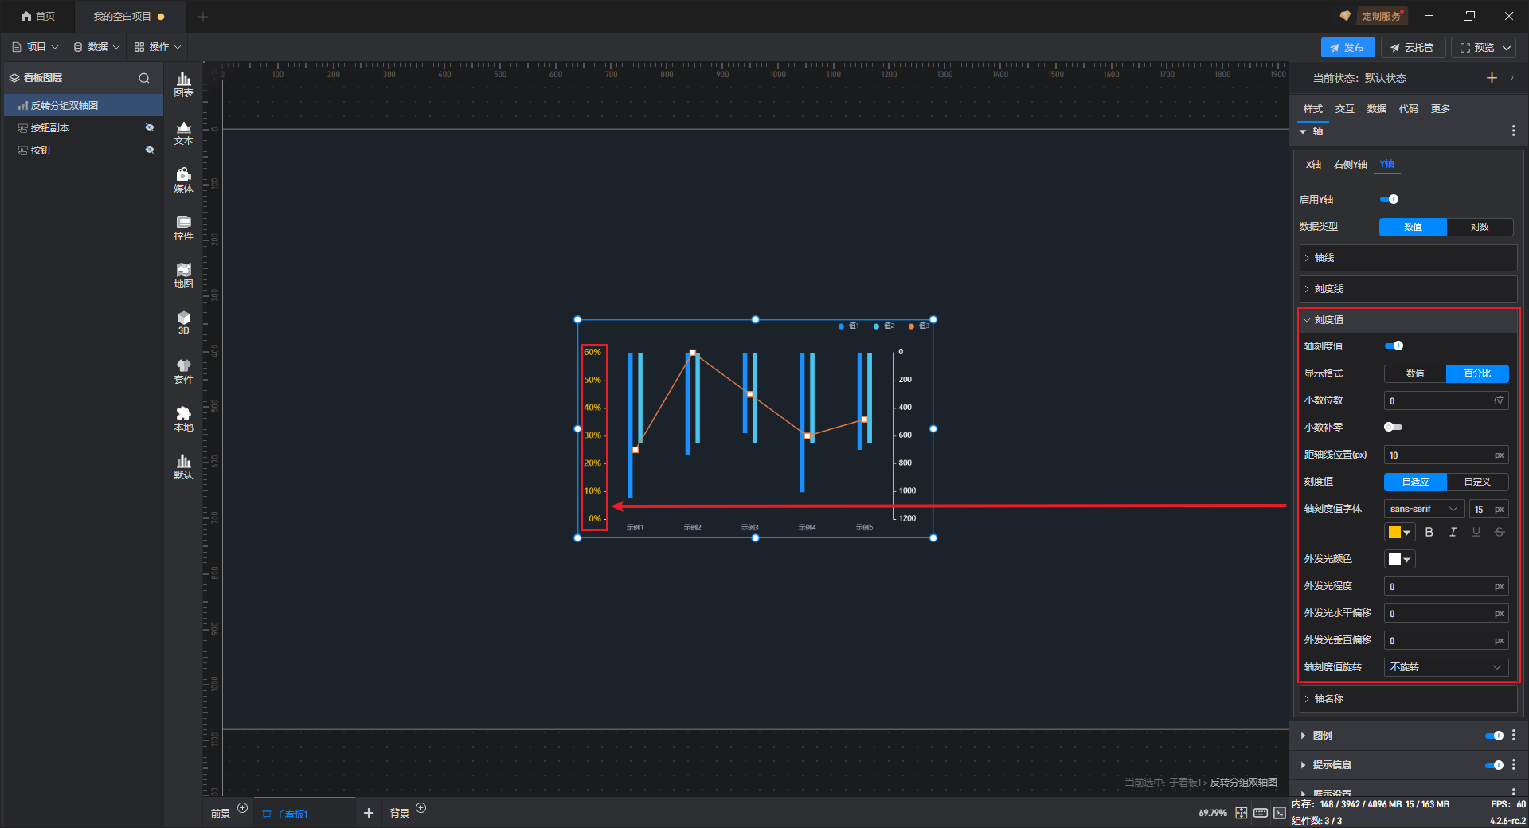Select 数值 display format button
This screenshot has height=828, width=1529.
pyautogui.click(x=1414, y=373)
